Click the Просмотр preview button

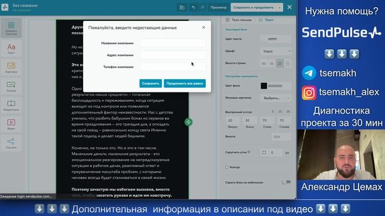pos(218,7)
